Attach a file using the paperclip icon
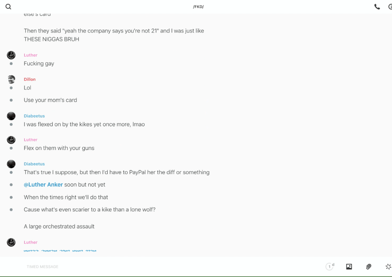 click(369, 267)
